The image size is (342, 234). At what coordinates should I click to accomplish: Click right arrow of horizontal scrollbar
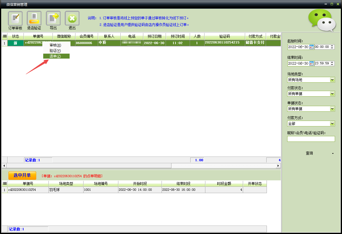pyautogui.click(x=278, y=166)
